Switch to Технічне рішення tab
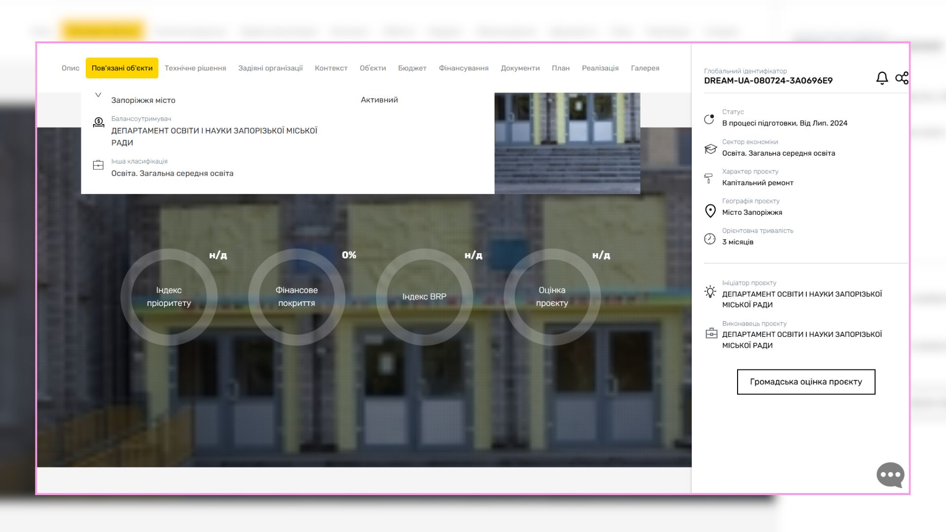 pos(195,68)
